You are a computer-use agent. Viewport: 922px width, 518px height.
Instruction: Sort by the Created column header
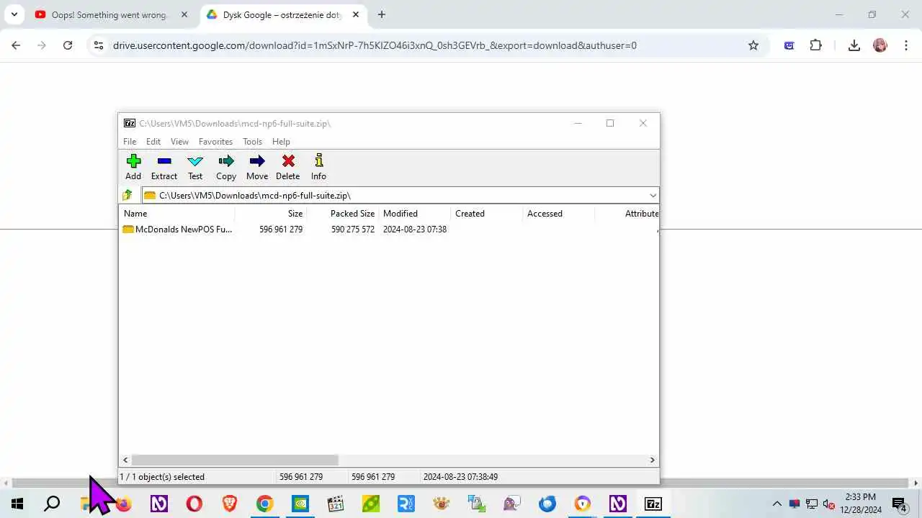point(487,214)
